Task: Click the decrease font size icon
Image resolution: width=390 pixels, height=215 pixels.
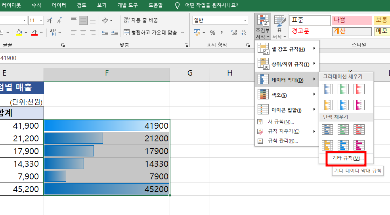Action: [59, 20]
